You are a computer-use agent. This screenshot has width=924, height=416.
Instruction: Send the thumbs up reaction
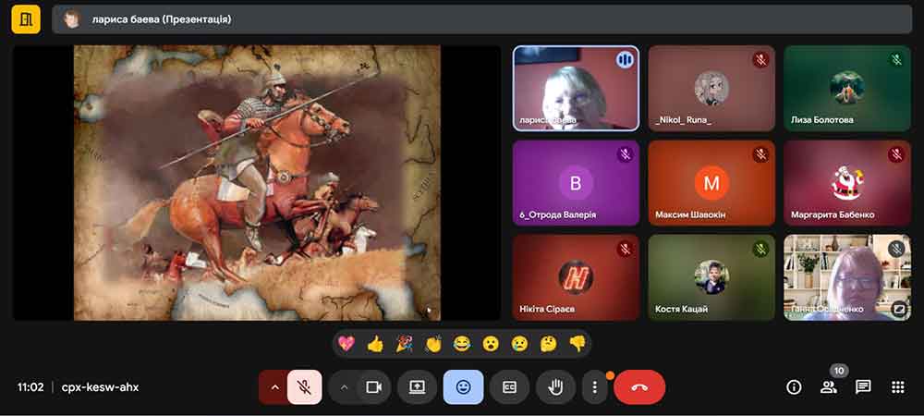click(x=375, y=344)
